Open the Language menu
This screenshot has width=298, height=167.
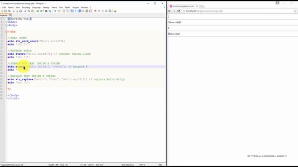click(x=36, y=7)
